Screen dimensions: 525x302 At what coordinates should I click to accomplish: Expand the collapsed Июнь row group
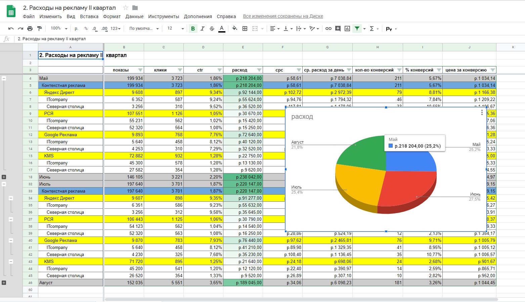click(4, 177)
